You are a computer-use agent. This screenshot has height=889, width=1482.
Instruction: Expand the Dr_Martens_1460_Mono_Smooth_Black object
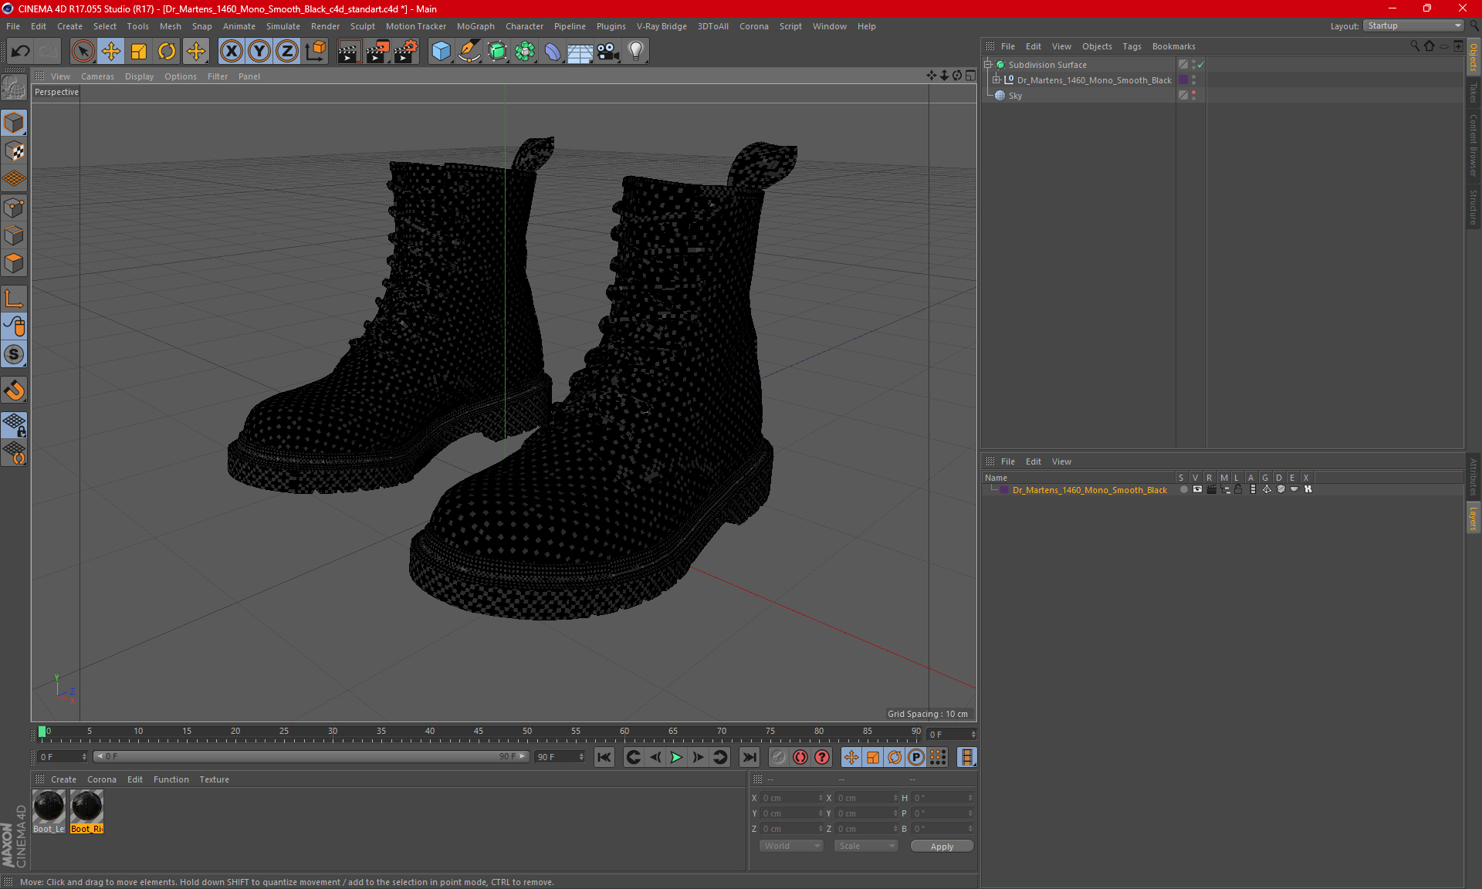click(x=996, y=80)
